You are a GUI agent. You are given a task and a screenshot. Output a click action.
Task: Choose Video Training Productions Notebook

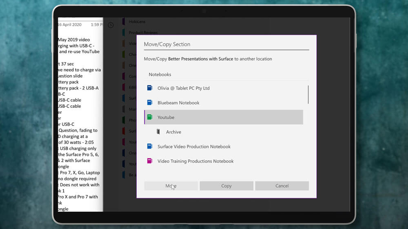pos(195,161)
